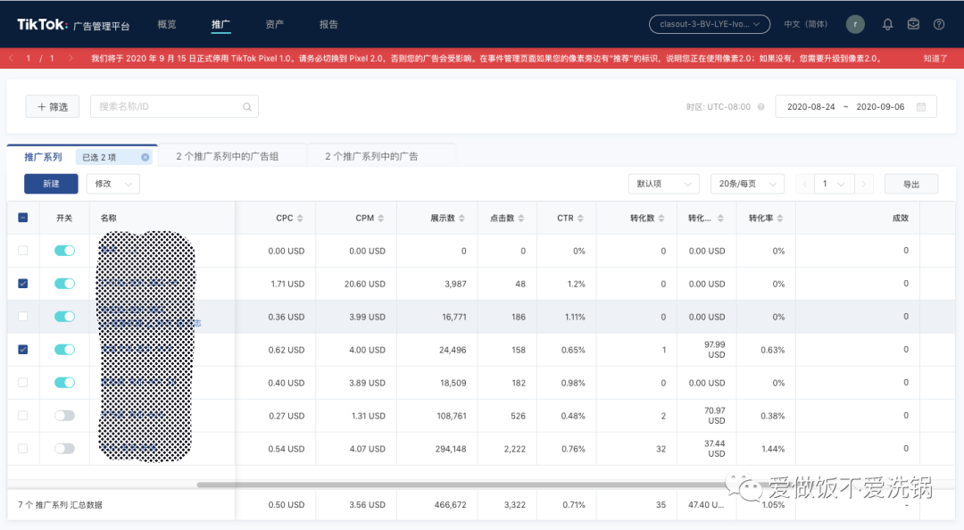Open the notification bell icon
The width and height of the screenshot is (964, 530).
coord(887,24)
